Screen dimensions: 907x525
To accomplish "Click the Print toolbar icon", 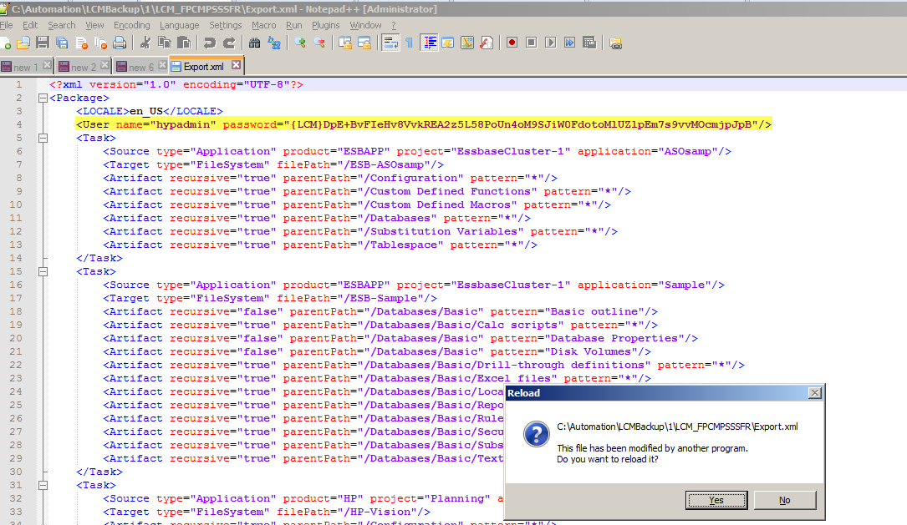I will 120,43.
